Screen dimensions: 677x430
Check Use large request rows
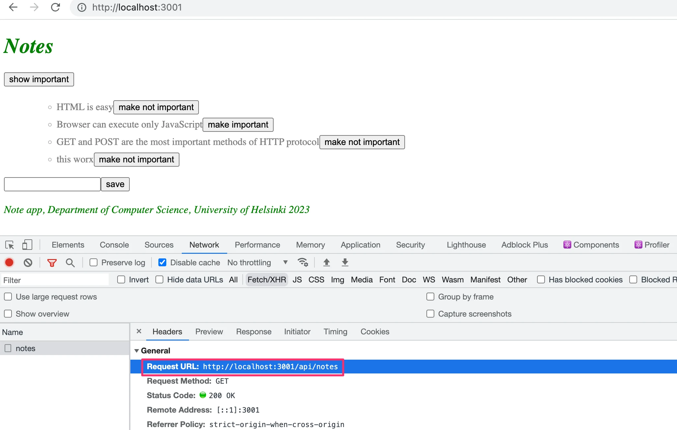(x=8, y=297)
